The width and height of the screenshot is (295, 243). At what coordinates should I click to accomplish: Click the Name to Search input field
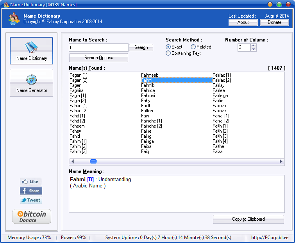click(98, 47)
